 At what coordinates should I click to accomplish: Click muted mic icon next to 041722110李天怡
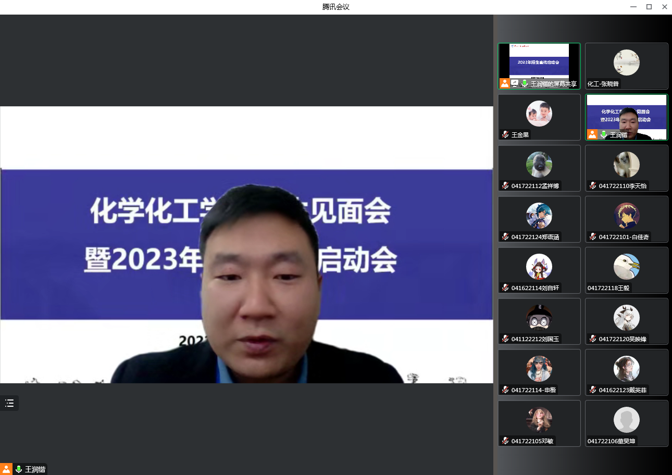click(592, 185)
